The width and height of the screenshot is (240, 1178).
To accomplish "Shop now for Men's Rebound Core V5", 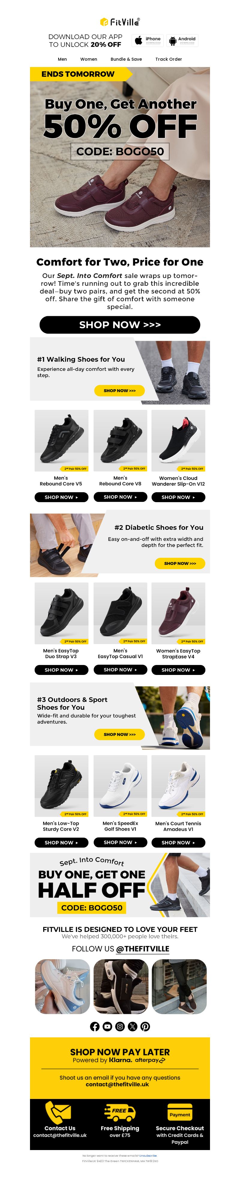I will point(61,497).
